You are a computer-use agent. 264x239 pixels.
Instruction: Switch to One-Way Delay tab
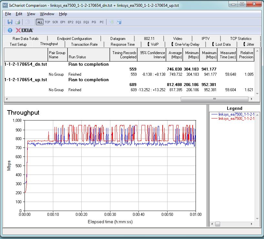pyautogui.click(x=185, y=44)
